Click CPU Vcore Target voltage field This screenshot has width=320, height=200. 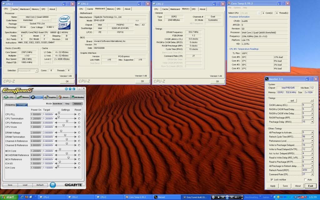click(x=48, y=127)
